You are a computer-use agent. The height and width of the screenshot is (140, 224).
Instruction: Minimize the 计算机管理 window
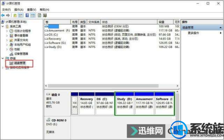[x=198, y=3]
